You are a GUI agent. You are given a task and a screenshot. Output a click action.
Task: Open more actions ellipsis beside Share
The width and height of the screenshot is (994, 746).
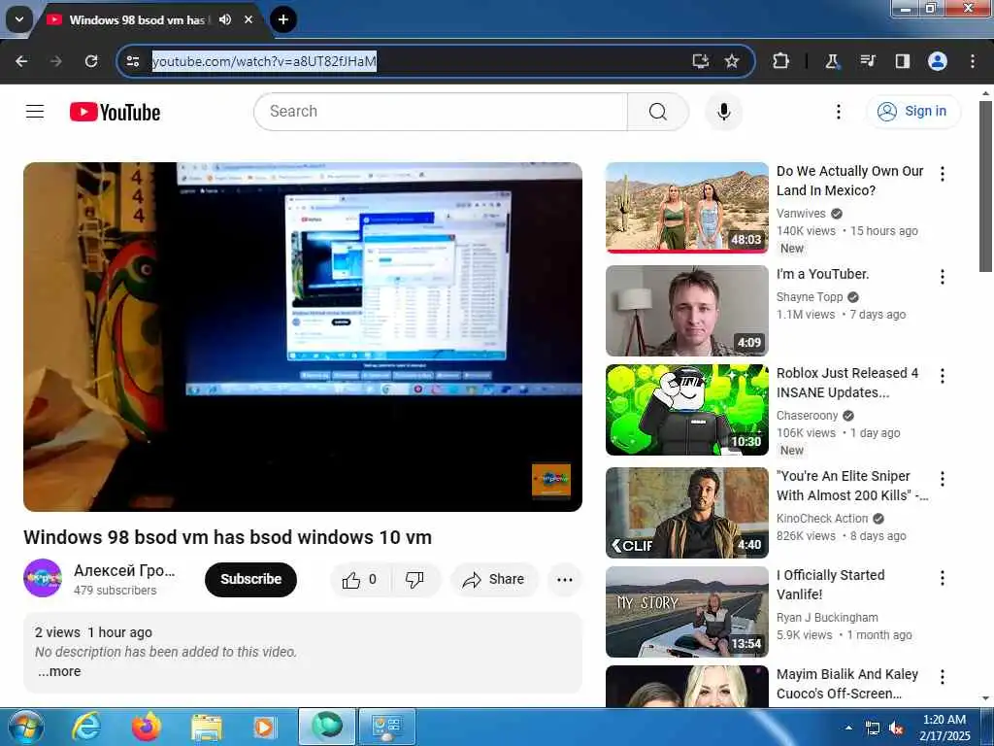click(564, 579)
